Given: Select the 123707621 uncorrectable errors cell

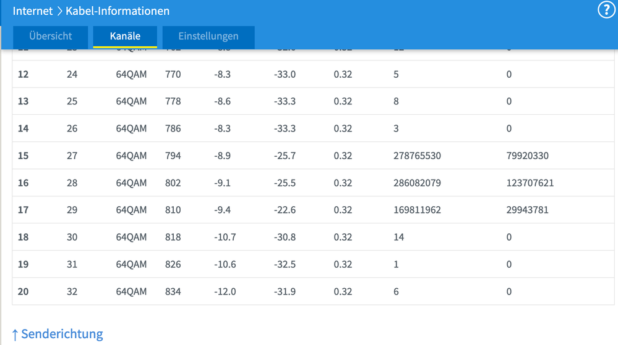Looking at the screenshot, I should coord(530,183).
